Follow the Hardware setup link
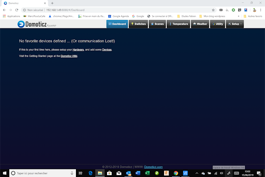Viewport: 265px width, 177px height. [78, 50]
